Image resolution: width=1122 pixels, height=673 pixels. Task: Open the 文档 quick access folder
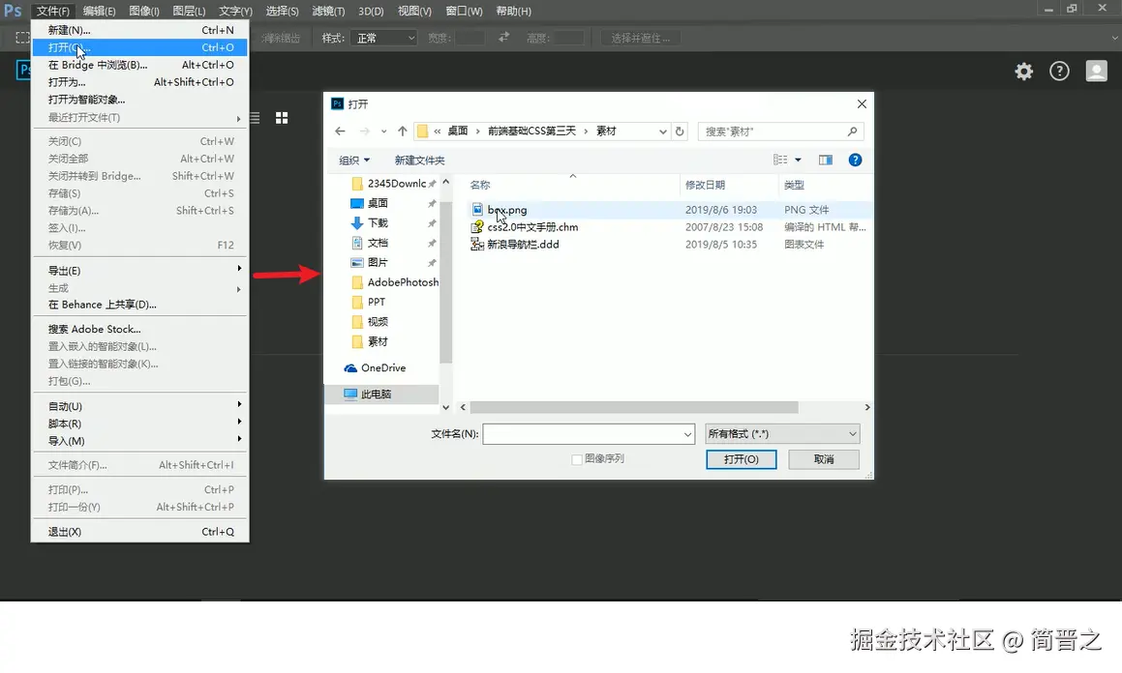pyautogui.click(x=378, y=243)
